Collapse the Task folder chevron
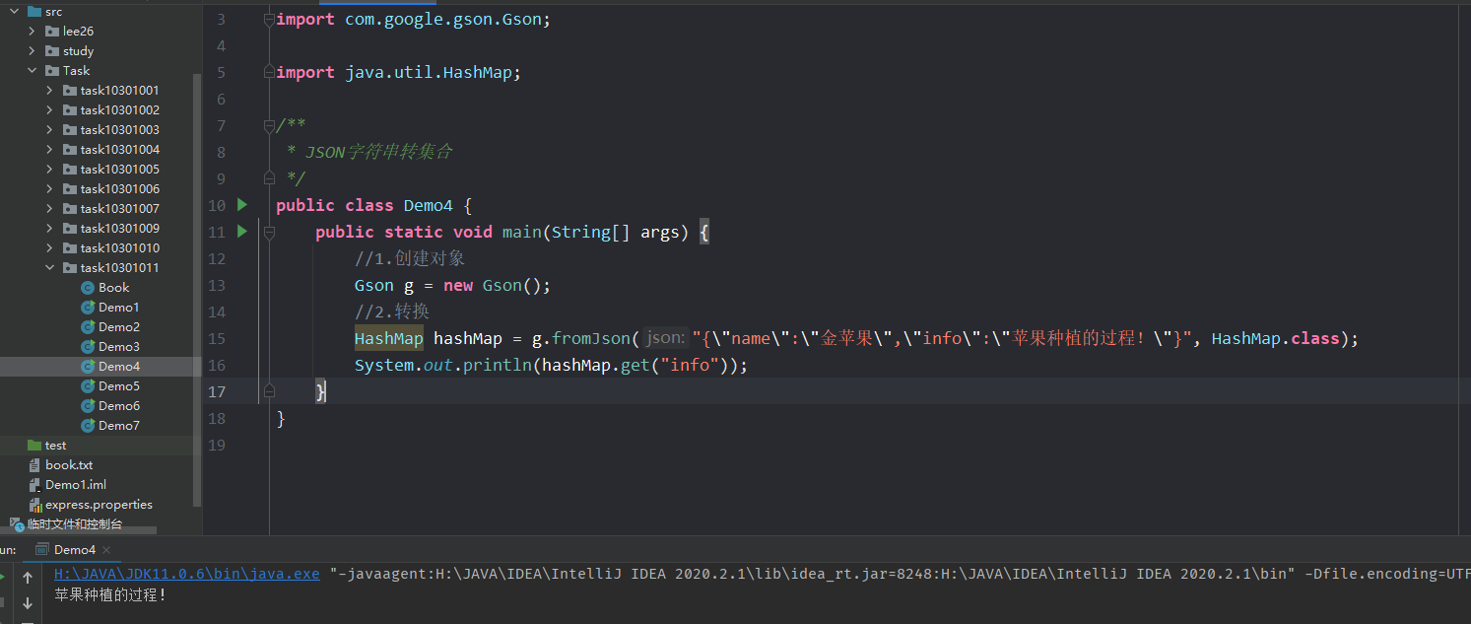This screenshot has height=624, width=1471. click(32, 71)
